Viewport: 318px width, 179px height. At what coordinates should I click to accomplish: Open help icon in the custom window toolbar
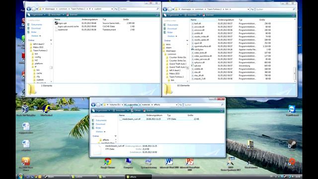click(157, 14)
